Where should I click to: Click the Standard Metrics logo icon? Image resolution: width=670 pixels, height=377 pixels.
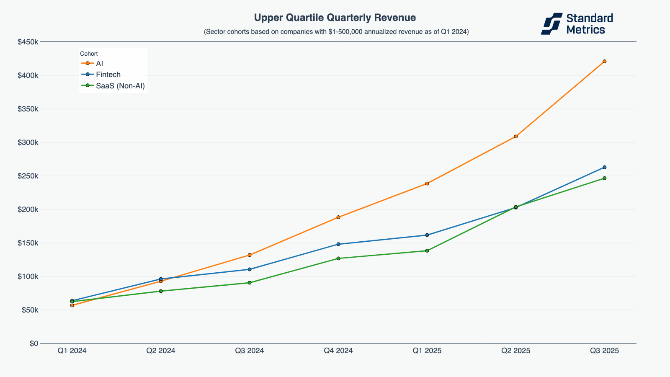tap(551, 23)
